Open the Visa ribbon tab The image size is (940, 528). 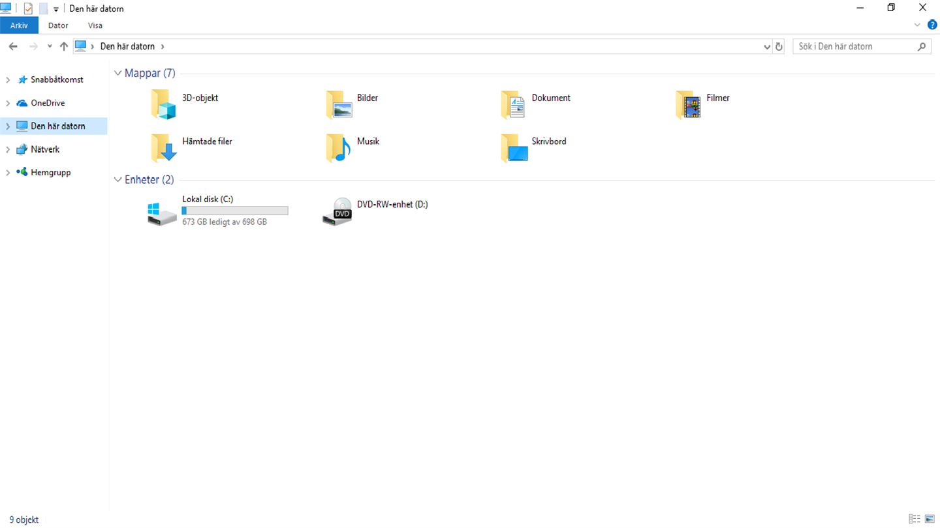[x=95, y=25]
